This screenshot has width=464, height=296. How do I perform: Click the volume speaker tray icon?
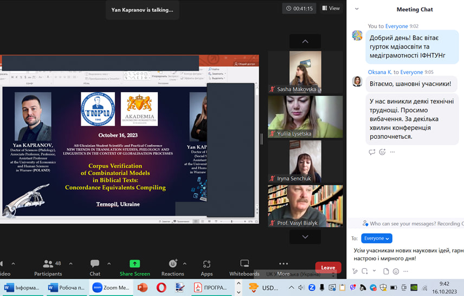click(301, 287)
